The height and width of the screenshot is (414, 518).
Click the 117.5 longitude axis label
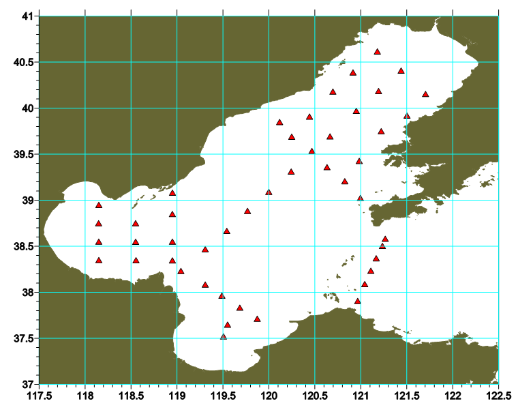[x=39, y=396]
